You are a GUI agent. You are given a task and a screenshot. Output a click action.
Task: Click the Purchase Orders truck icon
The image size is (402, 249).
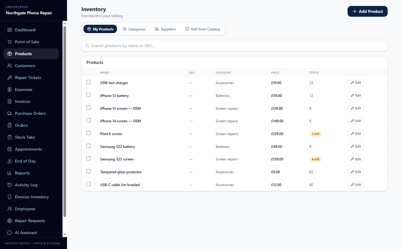point(10,113)
